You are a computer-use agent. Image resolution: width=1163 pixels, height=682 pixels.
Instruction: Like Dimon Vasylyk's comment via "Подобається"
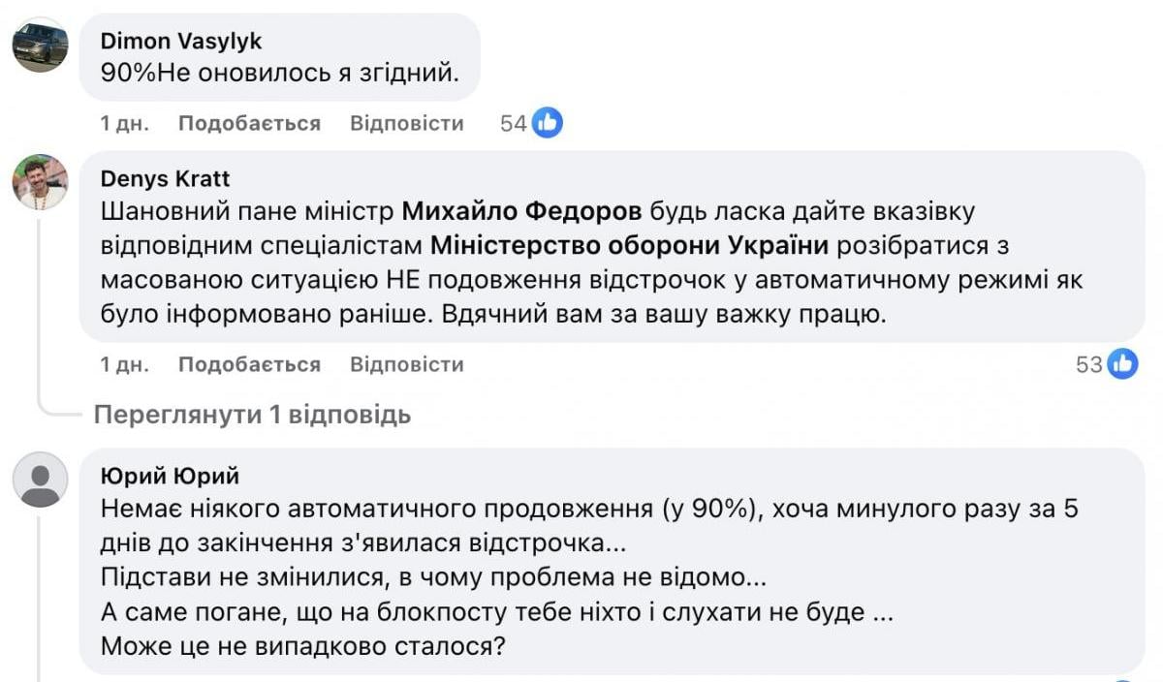(x=247, y=123)
